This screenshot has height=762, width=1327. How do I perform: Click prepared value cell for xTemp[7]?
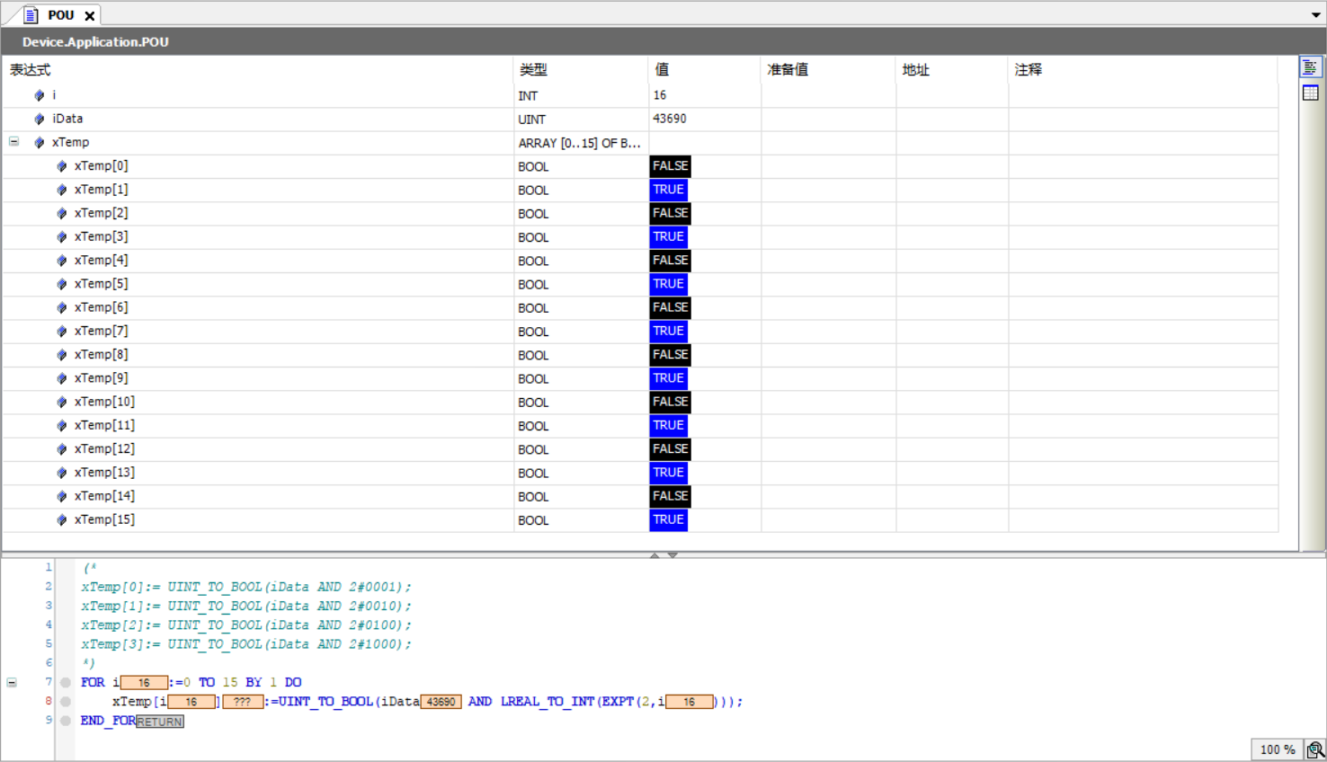point(829,331)
